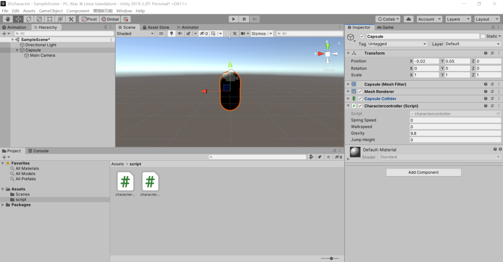Expand the Packages folder
This screenshot has width=503, height=262.
coord(3,205)
